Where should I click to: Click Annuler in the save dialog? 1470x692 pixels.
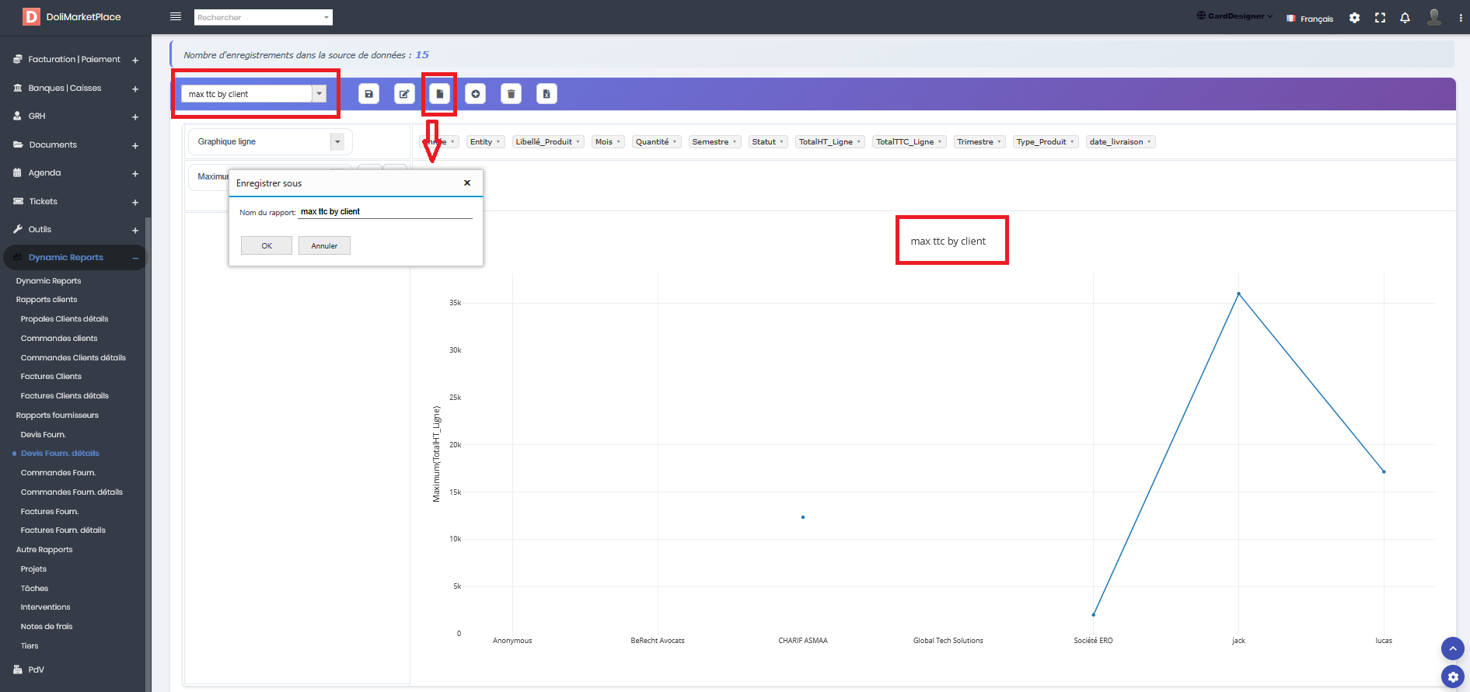[x=324, y=245]
